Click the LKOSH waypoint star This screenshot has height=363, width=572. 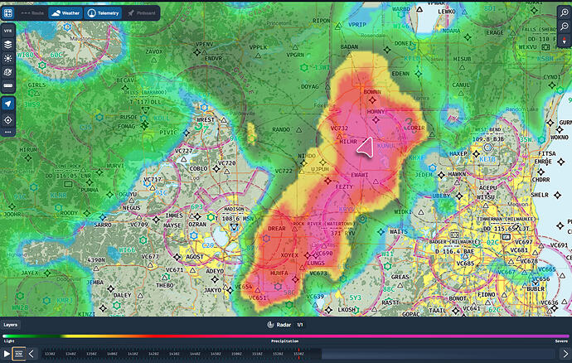328,310
